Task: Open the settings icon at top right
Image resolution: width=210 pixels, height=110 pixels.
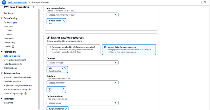Action: click(205, 2)
